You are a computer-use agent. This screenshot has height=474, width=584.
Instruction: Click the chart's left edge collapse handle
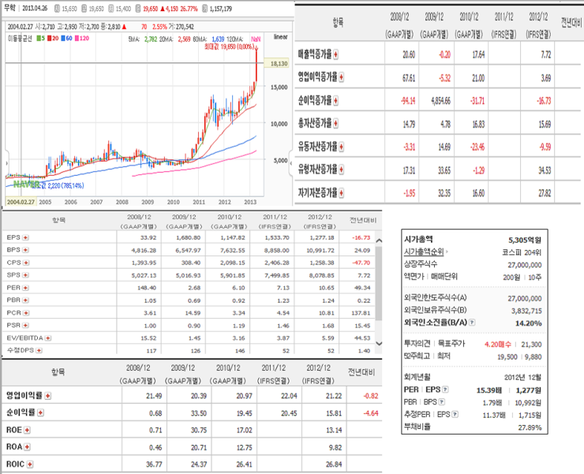coord(6,163)
